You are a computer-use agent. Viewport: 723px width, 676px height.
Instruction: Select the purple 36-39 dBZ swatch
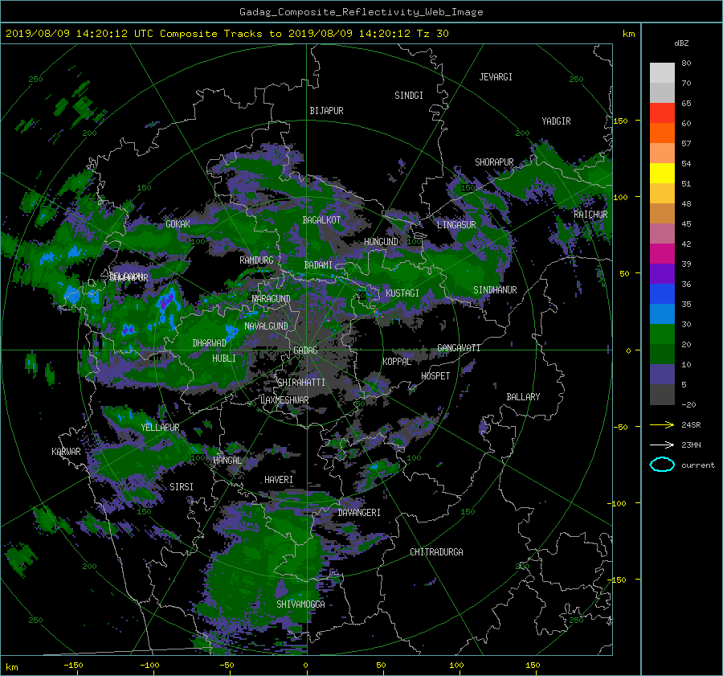[x=662, y=274]
